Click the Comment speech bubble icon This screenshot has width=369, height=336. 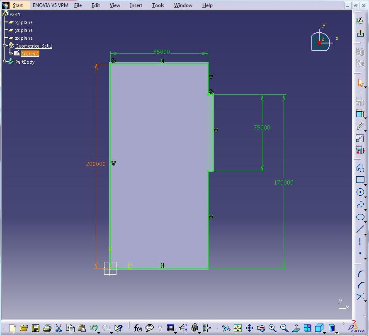(149, 328)
